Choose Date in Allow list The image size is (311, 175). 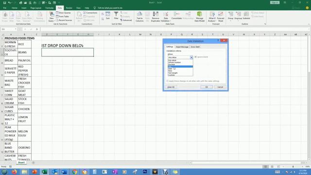[x=180, y=69]
